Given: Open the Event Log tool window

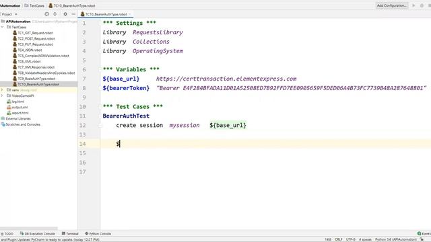Looking at the screenshot, I should click(x=424, y=234).
